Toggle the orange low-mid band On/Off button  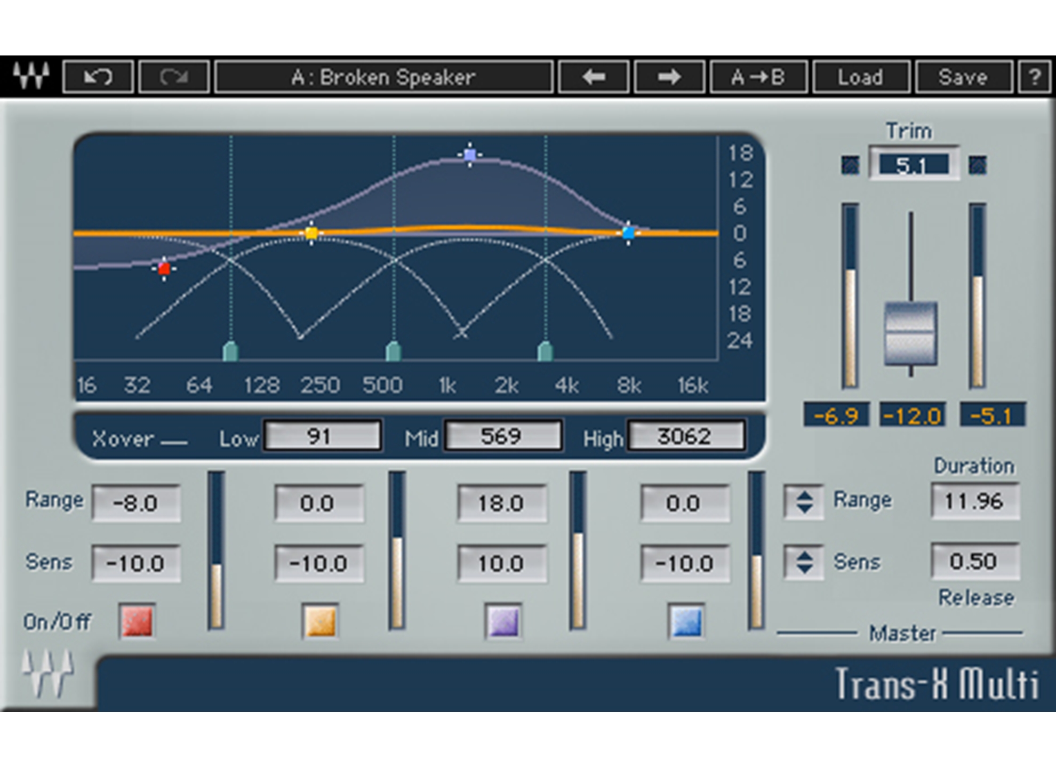click(320, 621)
